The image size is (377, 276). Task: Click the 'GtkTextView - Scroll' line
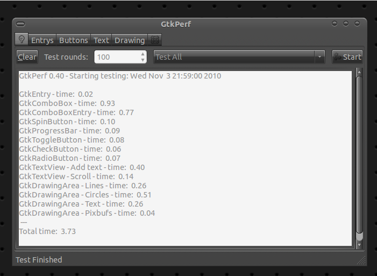tap(76, 176)
